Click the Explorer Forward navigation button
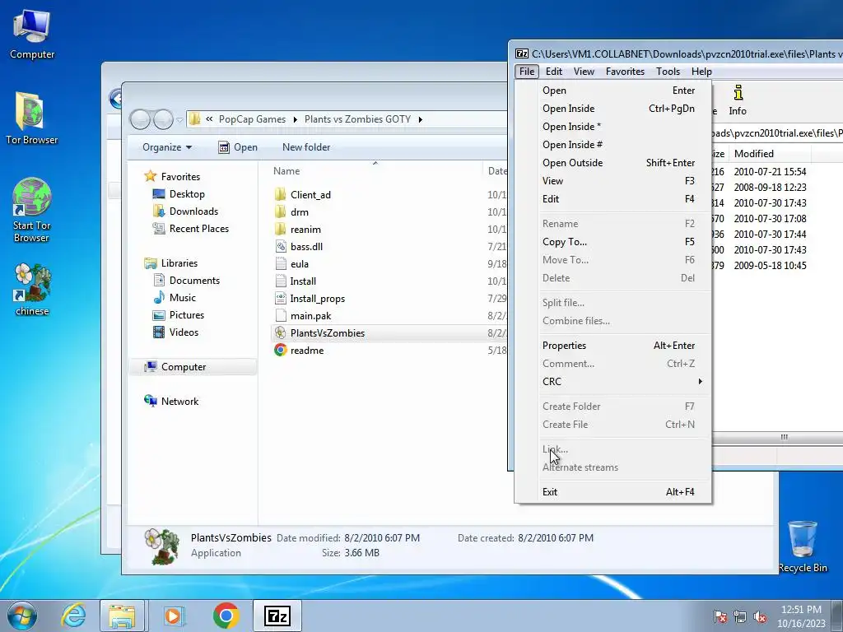Image resolution: width=843 pixels, height=632 pixels. coord(164,119)
